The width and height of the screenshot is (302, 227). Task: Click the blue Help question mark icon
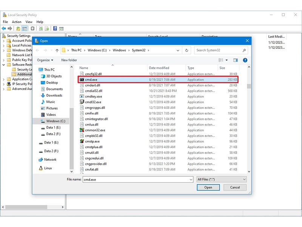click(x=245, y=60)
